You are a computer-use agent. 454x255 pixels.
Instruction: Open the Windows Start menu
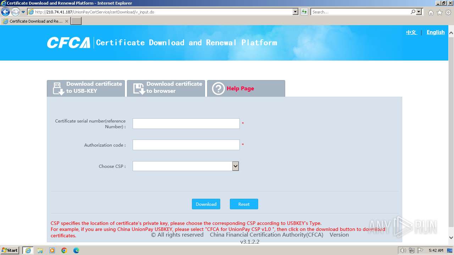click(10, 250)
